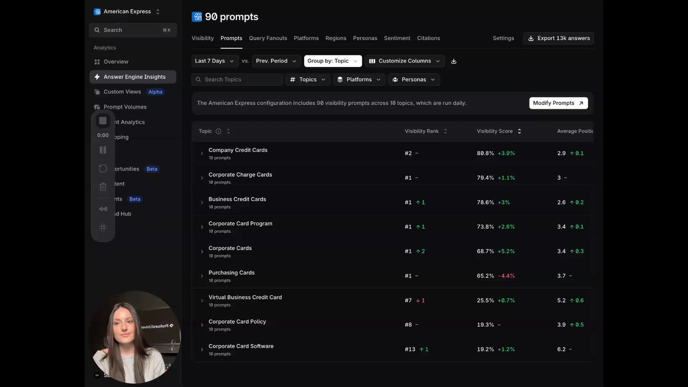Select Answer Engine Insights lightning icon
Viewport: 688px width, 387px height.
point(97,77)
